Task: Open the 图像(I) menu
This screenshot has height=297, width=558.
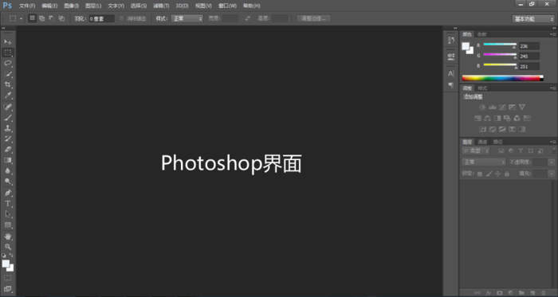Action: (x=72, y=6)
